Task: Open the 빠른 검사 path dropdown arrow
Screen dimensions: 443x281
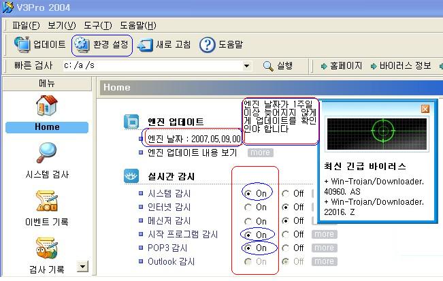Action: (246, 66)
